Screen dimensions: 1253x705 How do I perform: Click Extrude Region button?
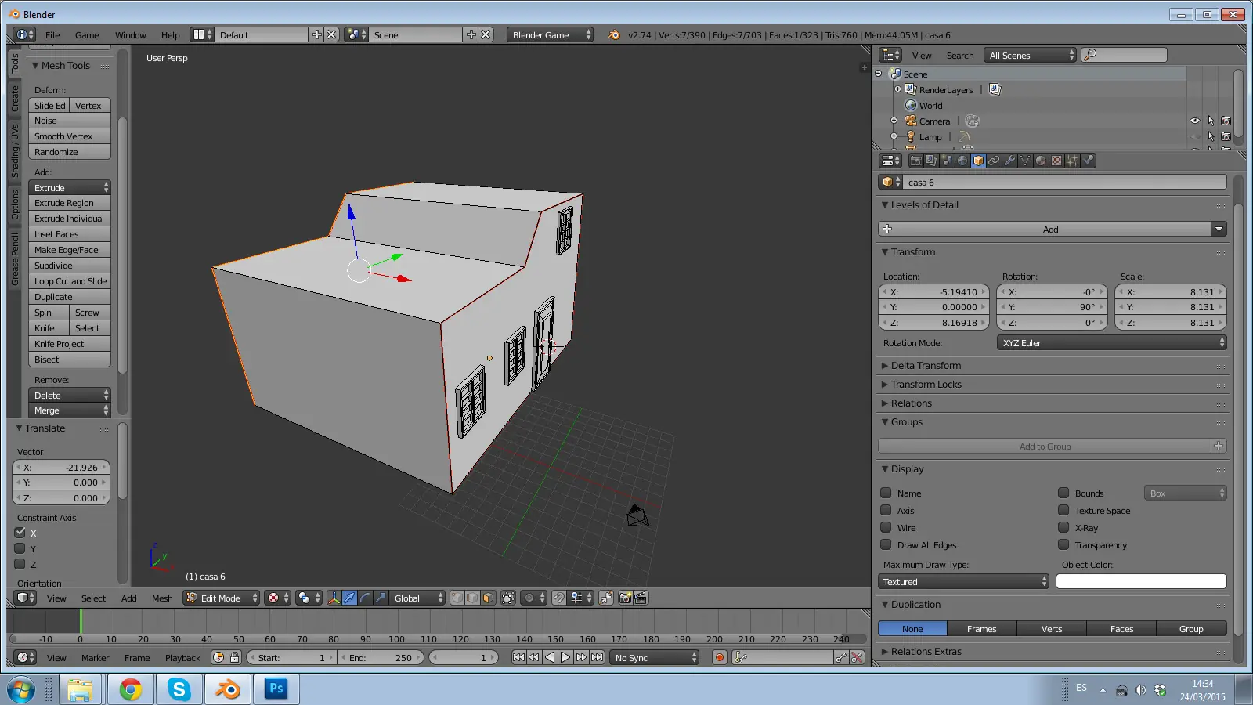pyautogui.click(x=70, y=203)
